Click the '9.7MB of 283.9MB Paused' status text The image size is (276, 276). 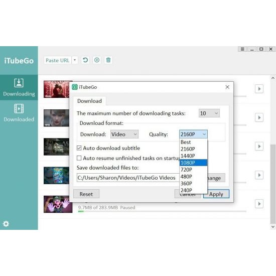pos(107,208)
